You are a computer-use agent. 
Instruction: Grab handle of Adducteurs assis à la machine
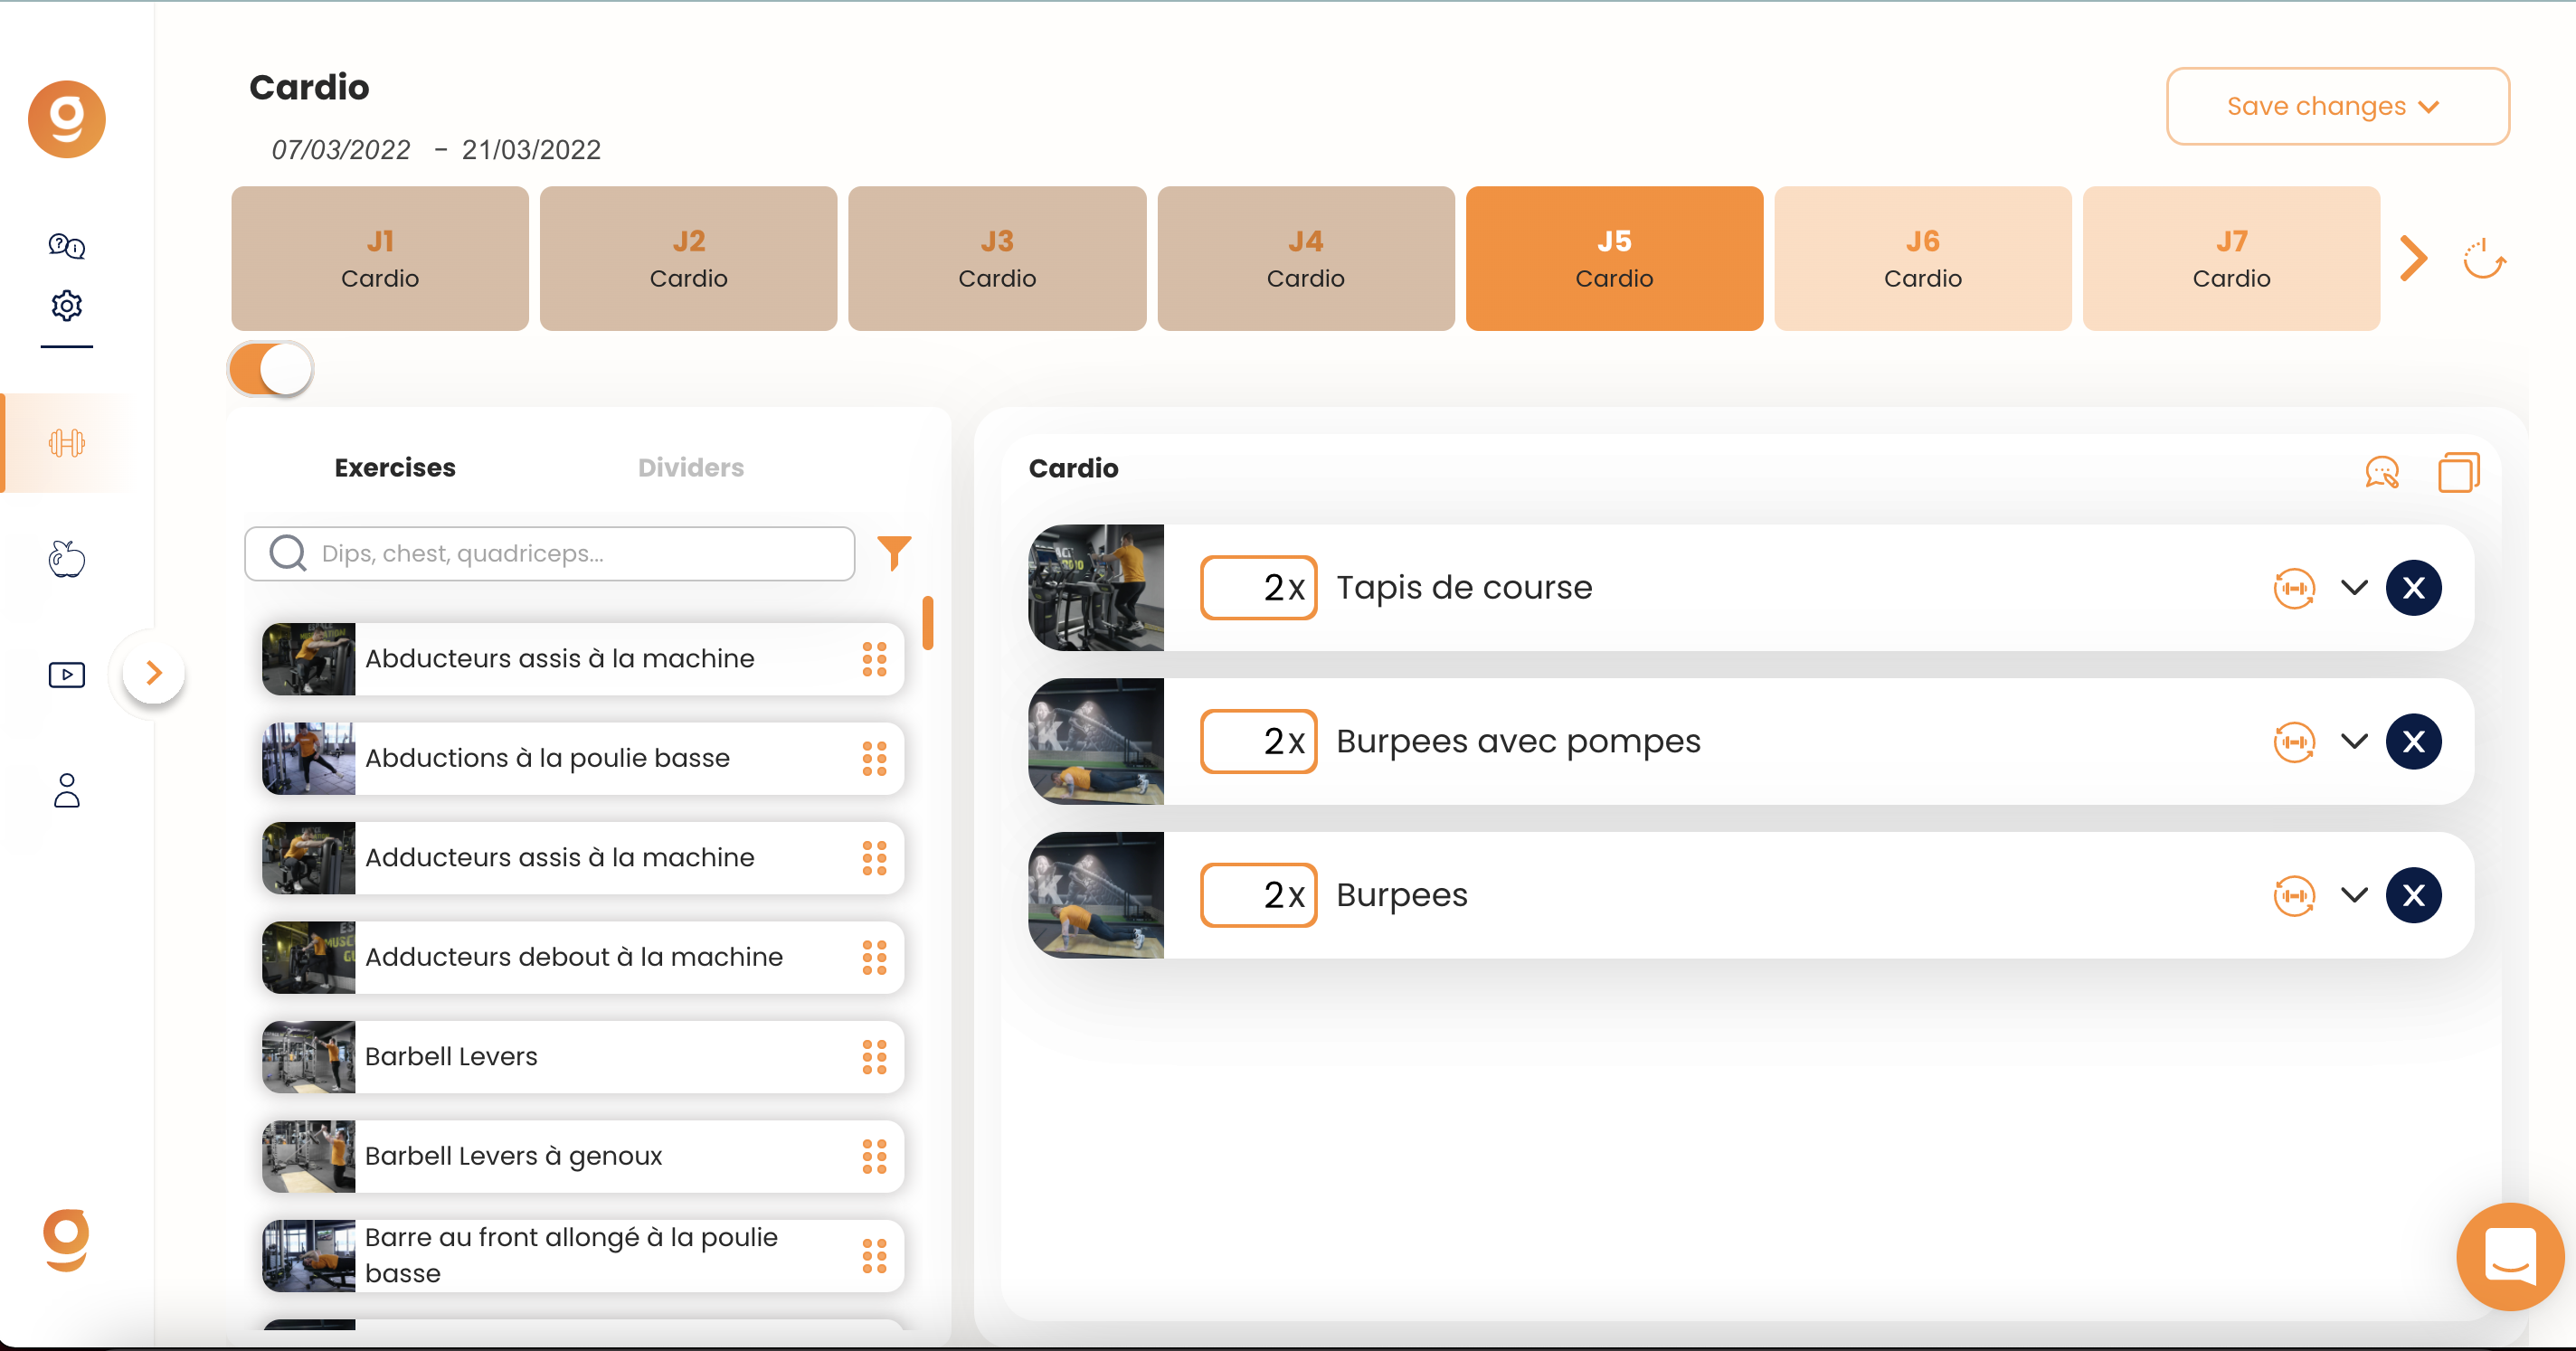(x=875, y=858)
